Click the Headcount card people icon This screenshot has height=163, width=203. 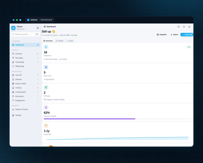46,47
